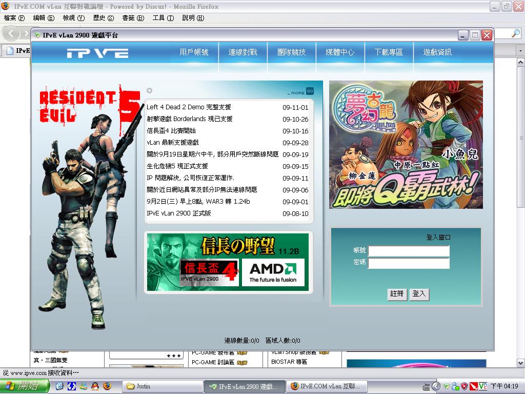Open the Left 4 Dead 2 Demo news link
Image resolution: width=525 pixels, height=394 pixels.
click(x=189, y=107)
